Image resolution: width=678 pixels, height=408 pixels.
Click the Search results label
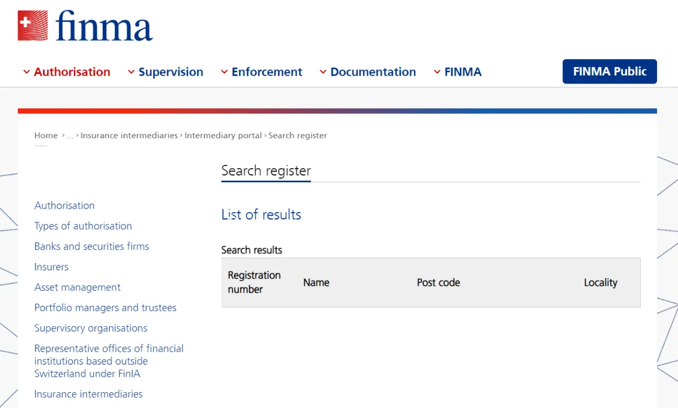[x=251, y=250]
